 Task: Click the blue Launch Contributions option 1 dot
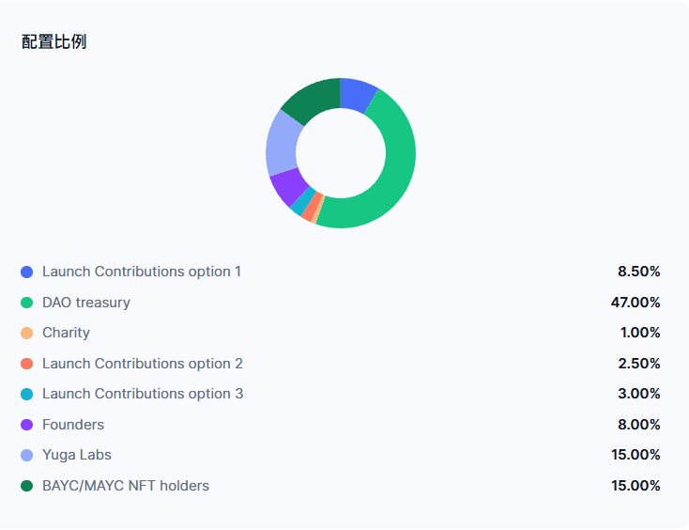[26, 272]
